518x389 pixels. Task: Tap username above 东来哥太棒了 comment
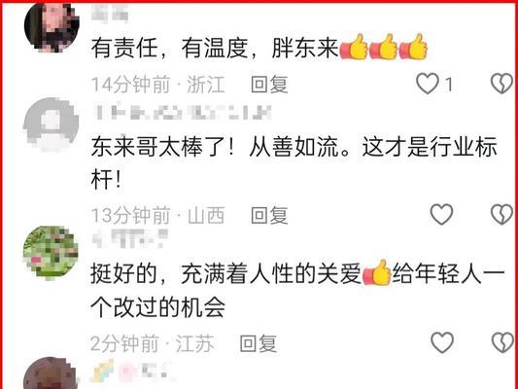tap(183, 113)
